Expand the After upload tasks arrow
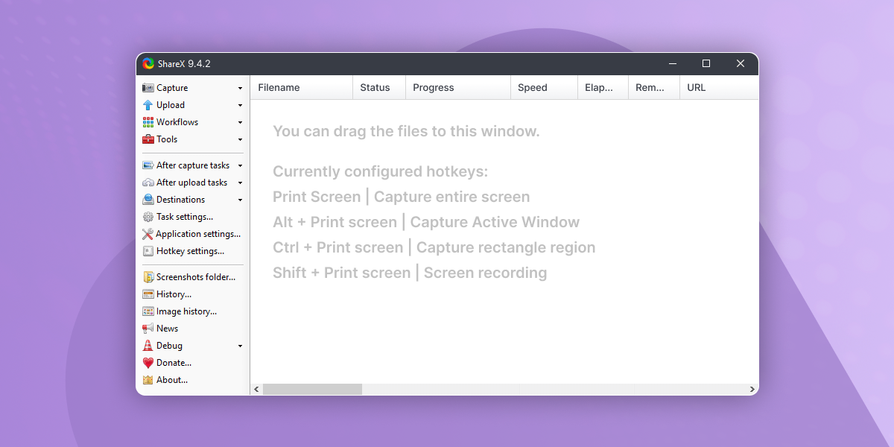This screenshot has width=894, height=447. pyautogui.click(x=240, y=183)
